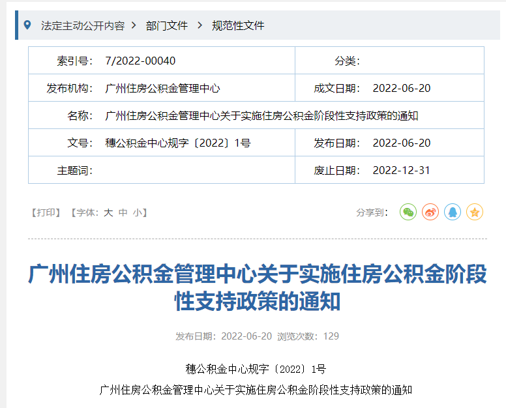This screenshot has width=506, height=408.
Task: Click the chevron after 法定主动公开内容
Action: pos(134,25)
